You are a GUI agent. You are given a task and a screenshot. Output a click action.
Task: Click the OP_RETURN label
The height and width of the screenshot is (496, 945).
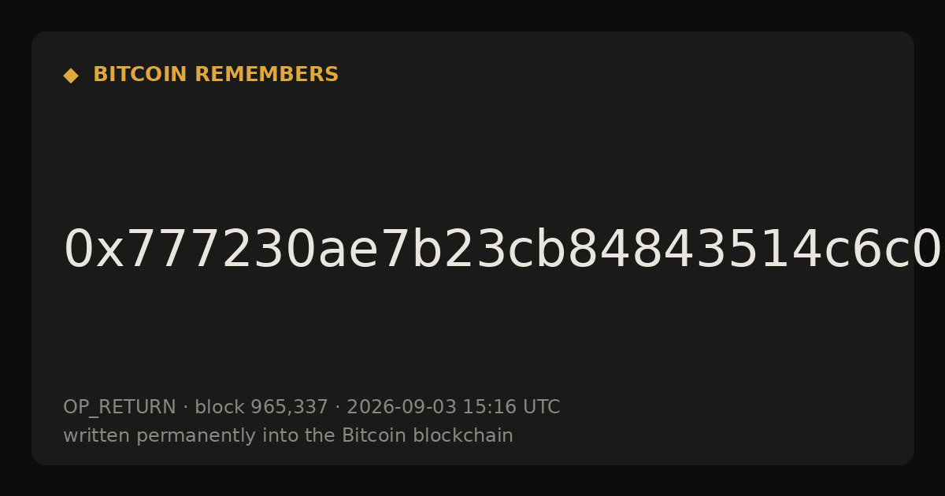click(x=120, y=407)
